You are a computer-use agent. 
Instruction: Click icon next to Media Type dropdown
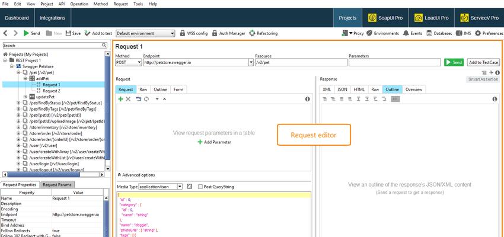(x=189, y=186)
